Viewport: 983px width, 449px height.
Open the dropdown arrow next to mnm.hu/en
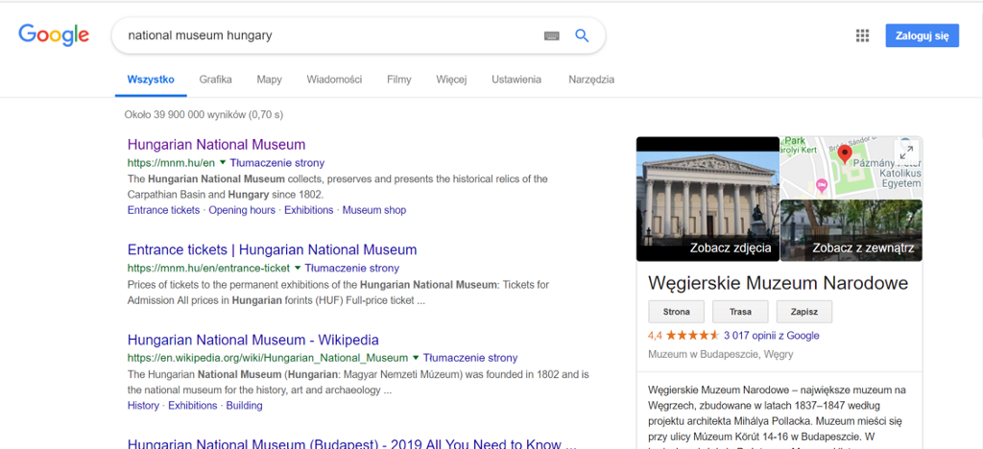pos(222,163)
